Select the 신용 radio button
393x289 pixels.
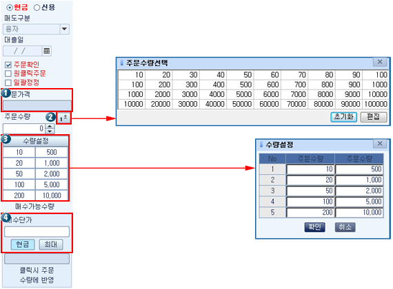click(37, 8)
